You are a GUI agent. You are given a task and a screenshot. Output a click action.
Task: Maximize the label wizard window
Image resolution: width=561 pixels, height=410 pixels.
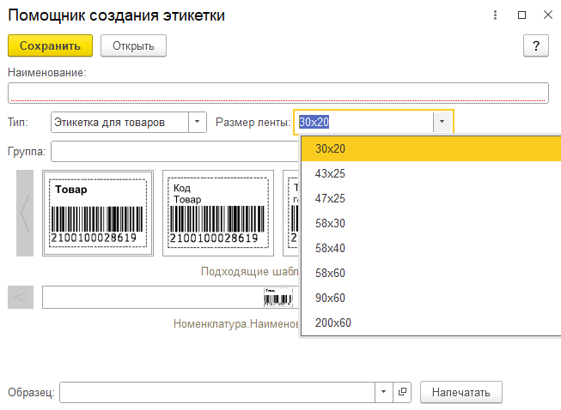pyautogui.click(x=521, y=15)
